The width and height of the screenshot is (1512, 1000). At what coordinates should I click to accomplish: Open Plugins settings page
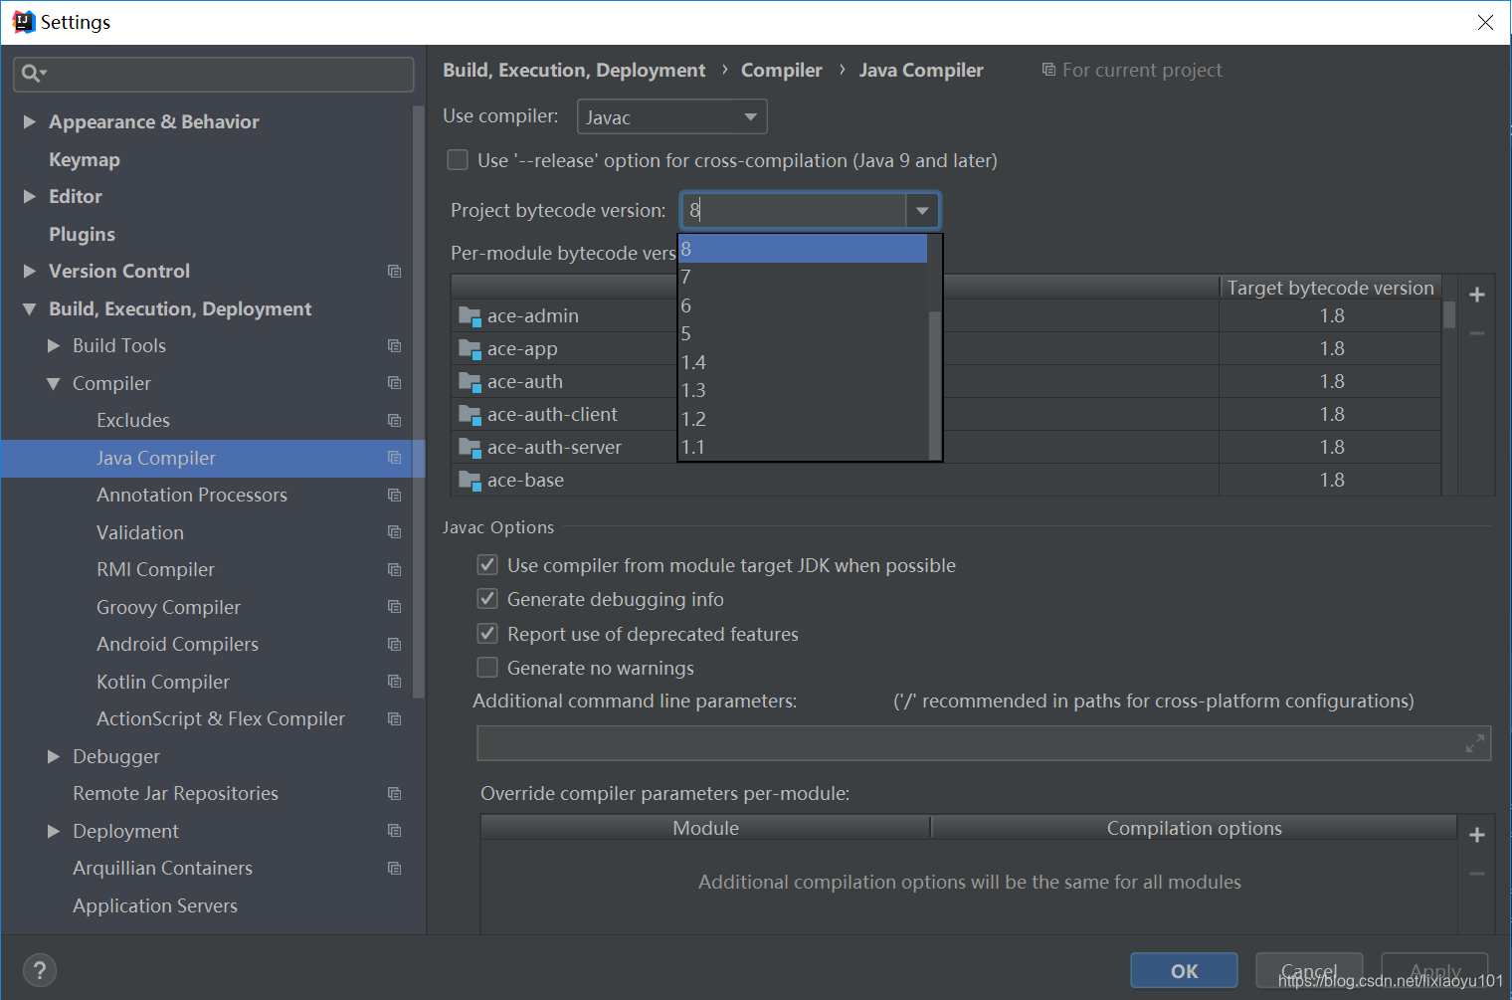click(83, 235)
